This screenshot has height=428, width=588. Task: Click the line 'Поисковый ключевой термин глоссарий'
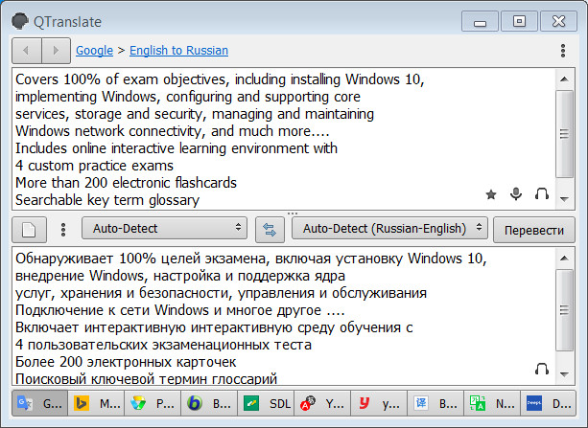(146, 378)
